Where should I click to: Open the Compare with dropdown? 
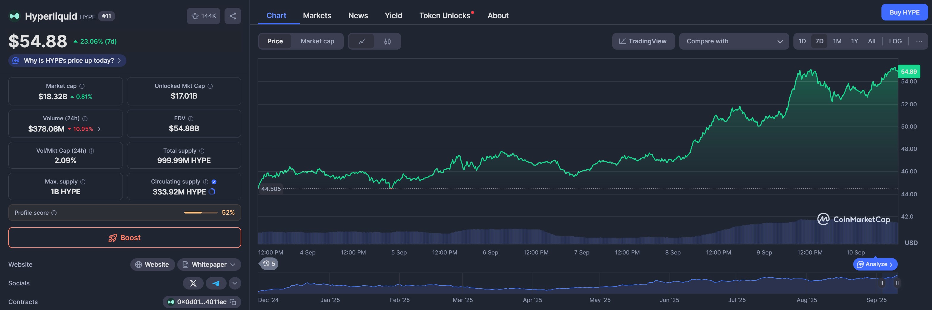click(x=734, y=41)
